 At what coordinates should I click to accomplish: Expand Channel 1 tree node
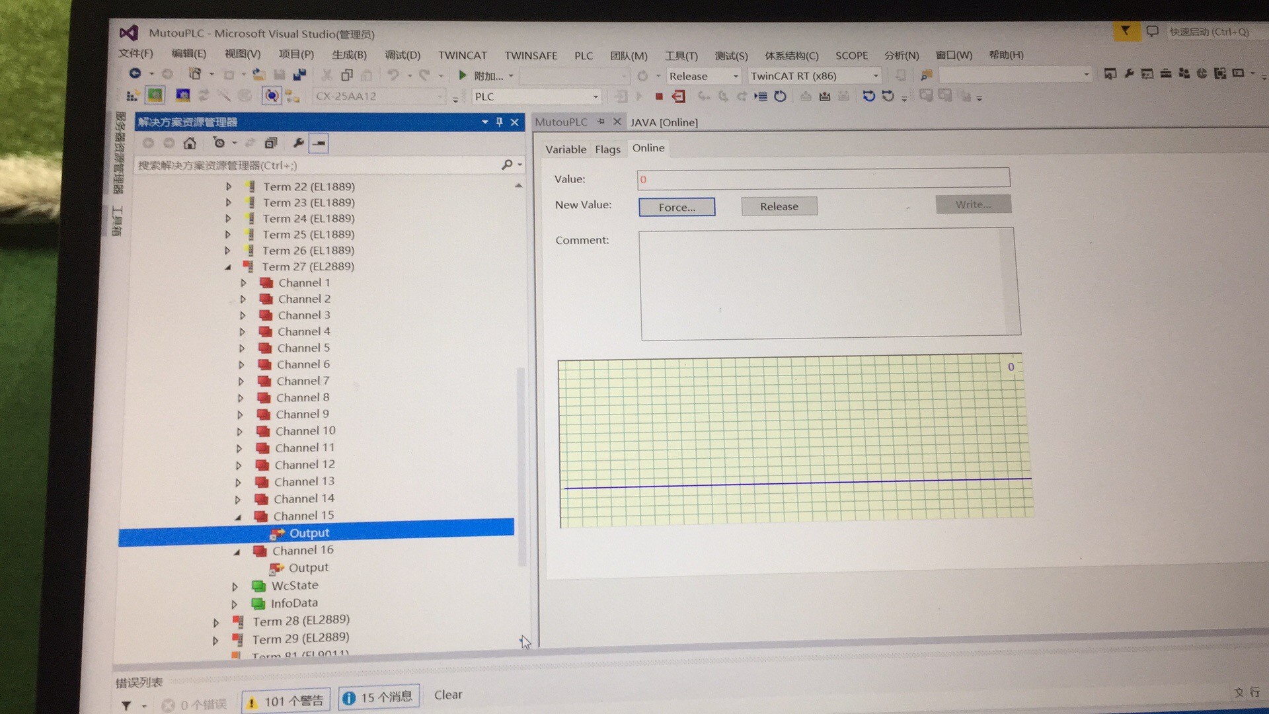click(x=243, y=283)
